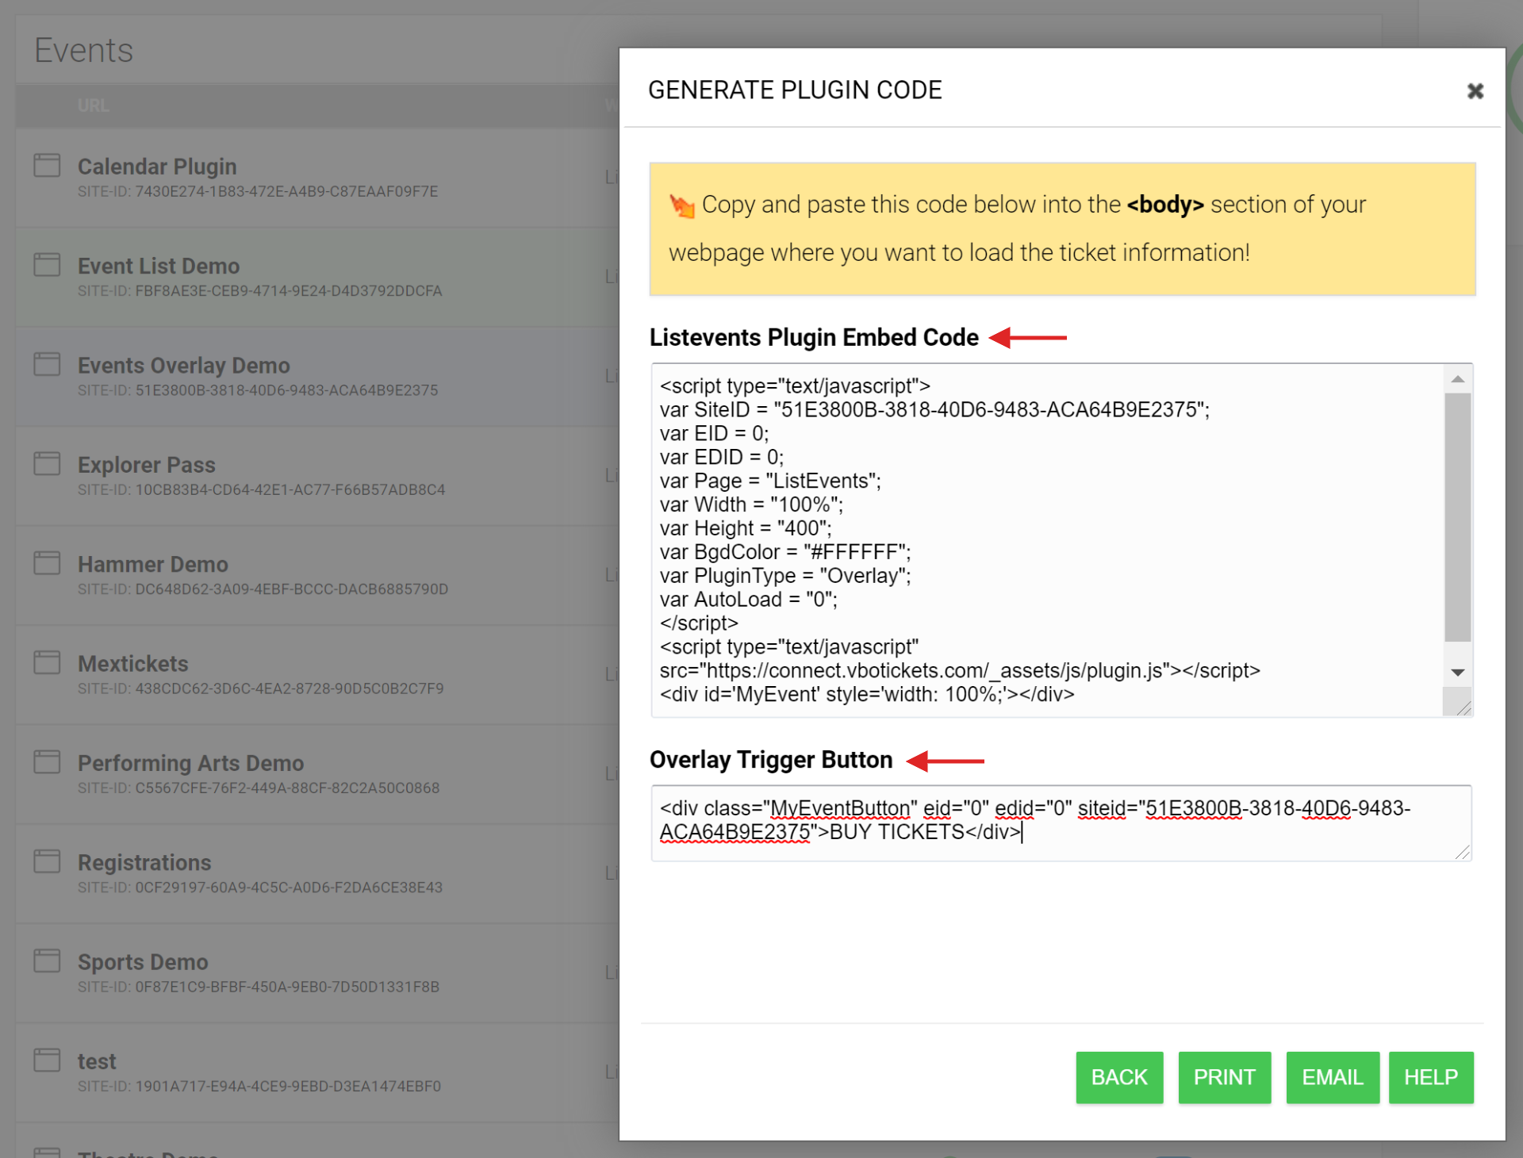Click embed code scrollbar up arrow
The height and width of the screenshot is (1158, 1523).
[1457, 379]
